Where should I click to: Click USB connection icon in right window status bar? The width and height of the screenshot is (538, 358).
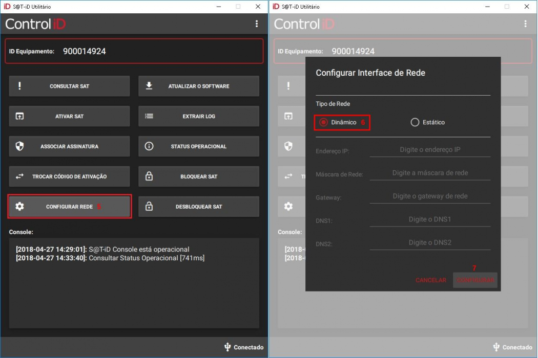(496, 347)
